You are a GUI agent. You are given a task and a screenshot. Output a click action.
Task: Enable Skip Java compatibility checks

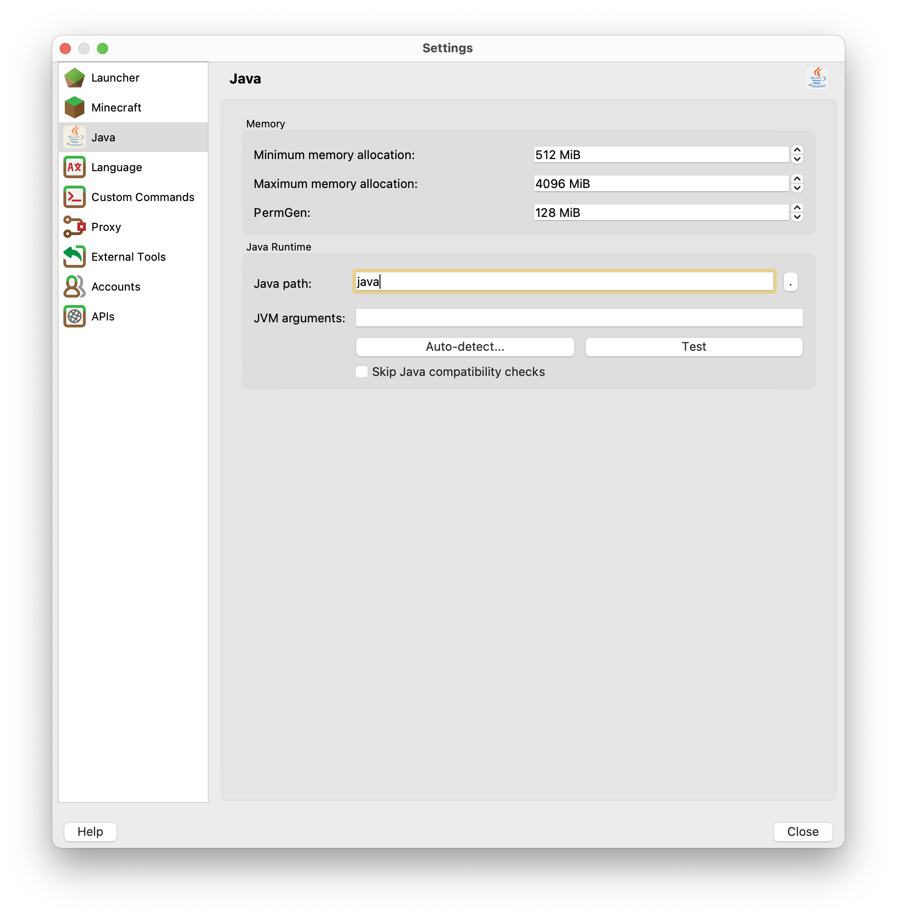click(x=361, y=371)
